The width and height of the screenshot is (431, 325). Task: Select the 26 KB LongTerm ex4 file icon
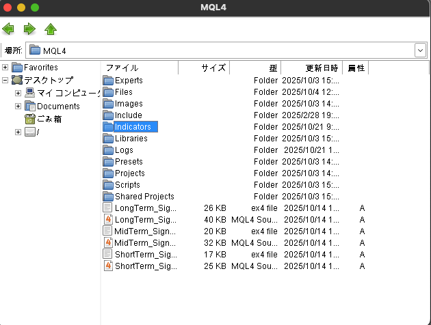(x=107, y=208)
